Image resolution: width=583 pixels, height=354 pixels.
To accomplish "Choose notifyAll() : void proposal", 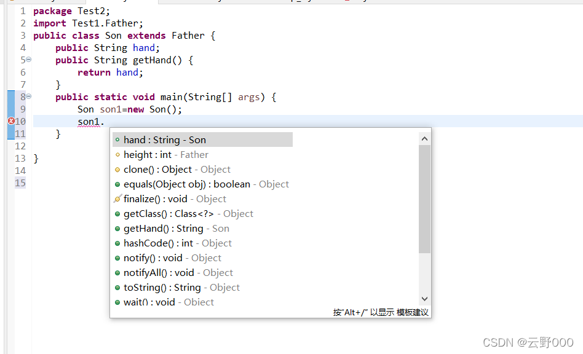I will [178, 273].
